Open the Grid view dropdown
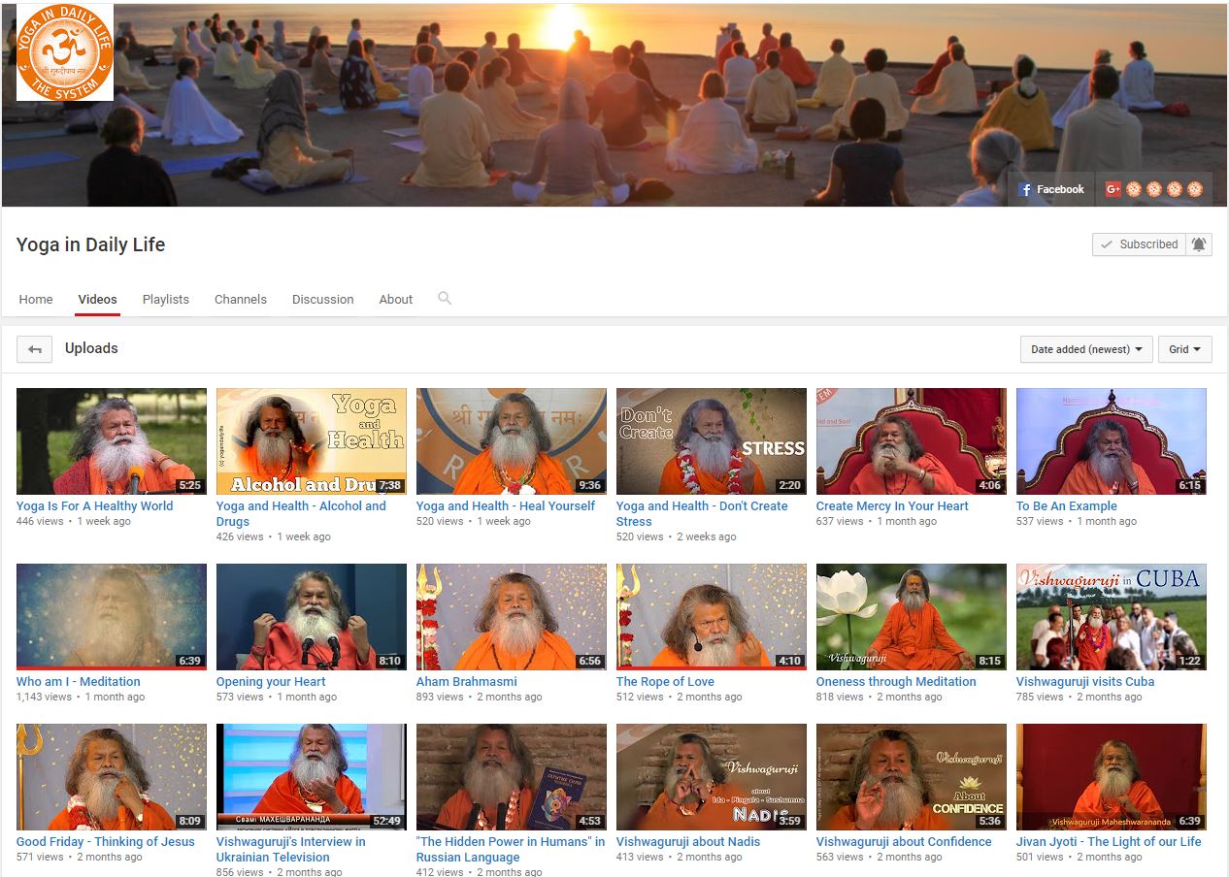Image resolution: width=1229 pixels, height=877 pixels. pos(1184,349)
